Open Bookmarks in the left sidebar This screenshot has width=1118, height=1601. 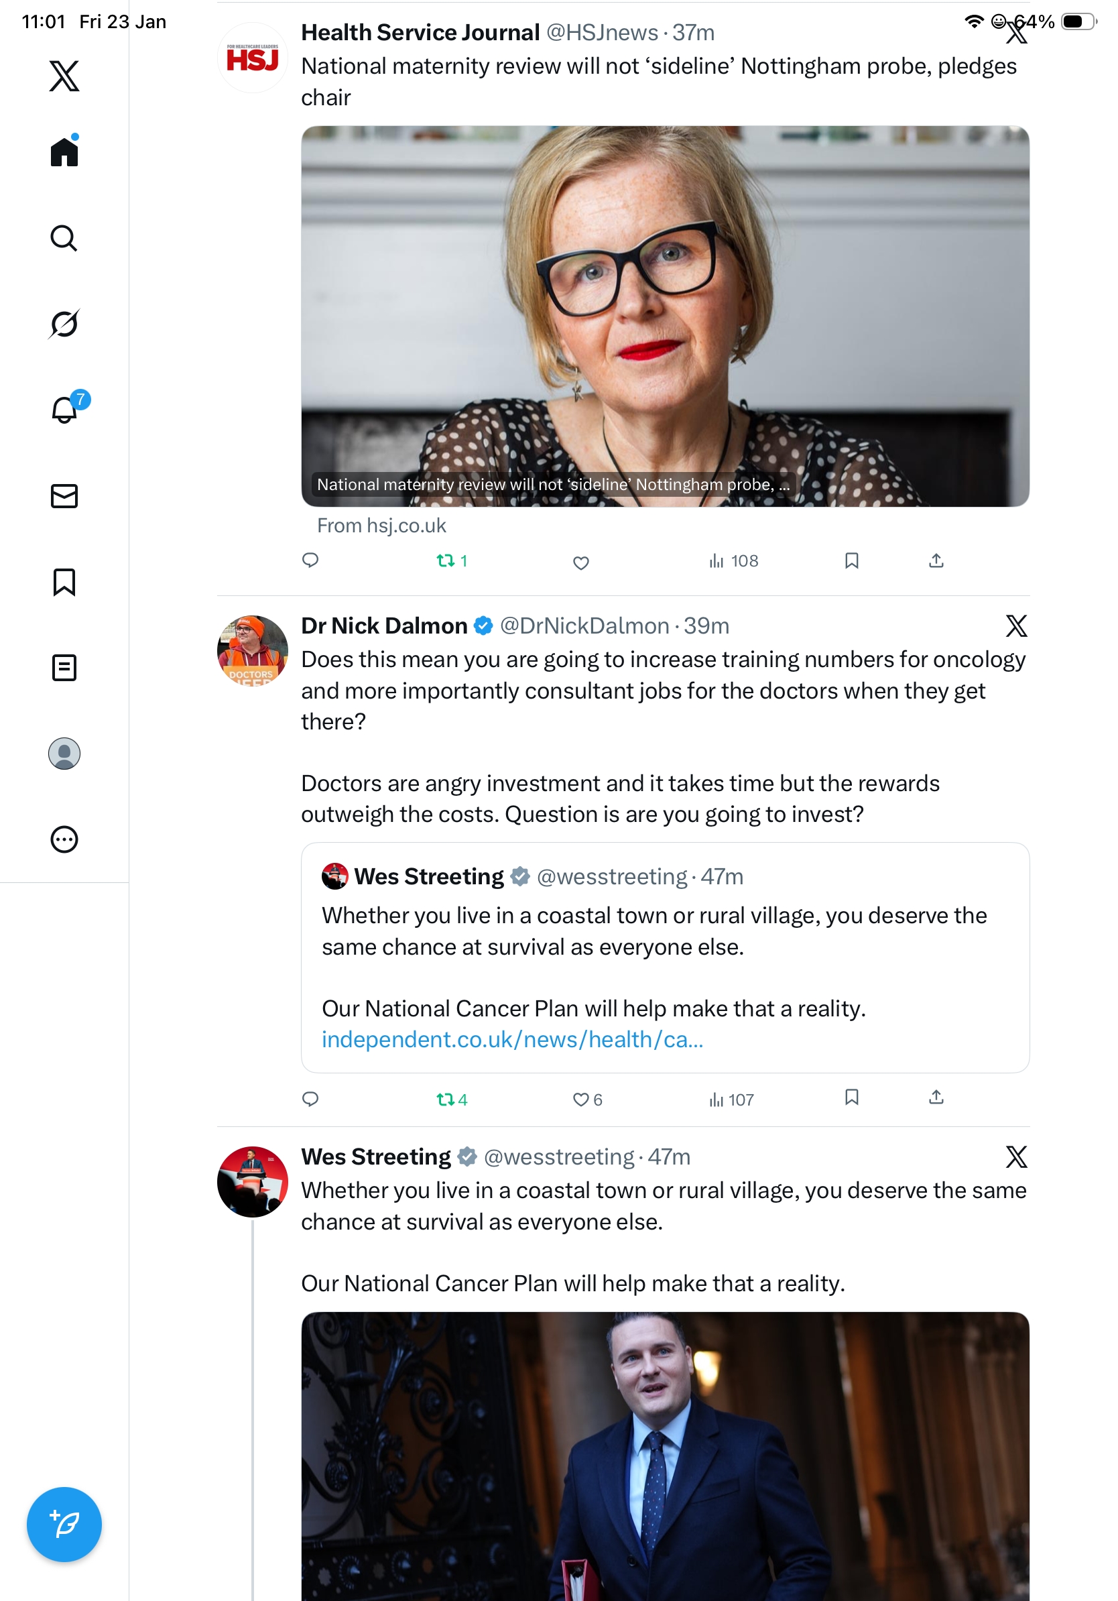coord(64,581)
